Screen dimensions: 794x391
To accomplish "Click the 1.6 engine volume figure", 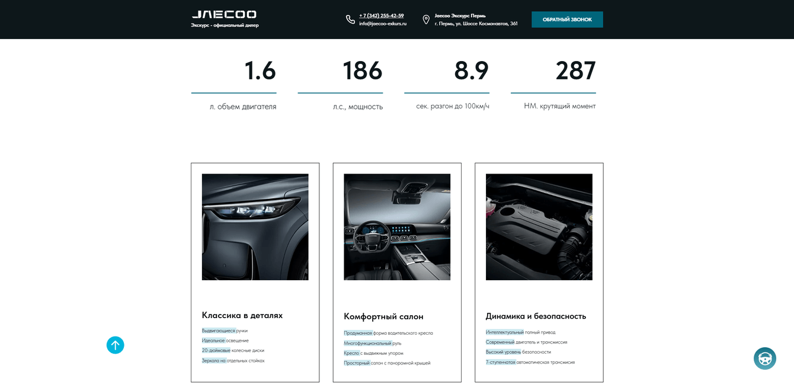I will 260,71.
